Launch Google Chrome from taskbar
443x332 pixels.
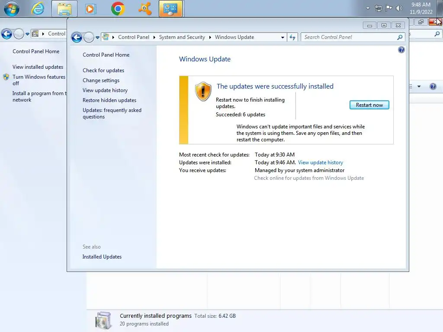(118, 9)
